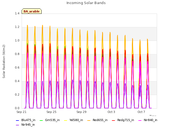This screenshot has height=130, width=173.
Task: Click the 1.0 y-axis tick label
Action: click(x=17, y=41)
